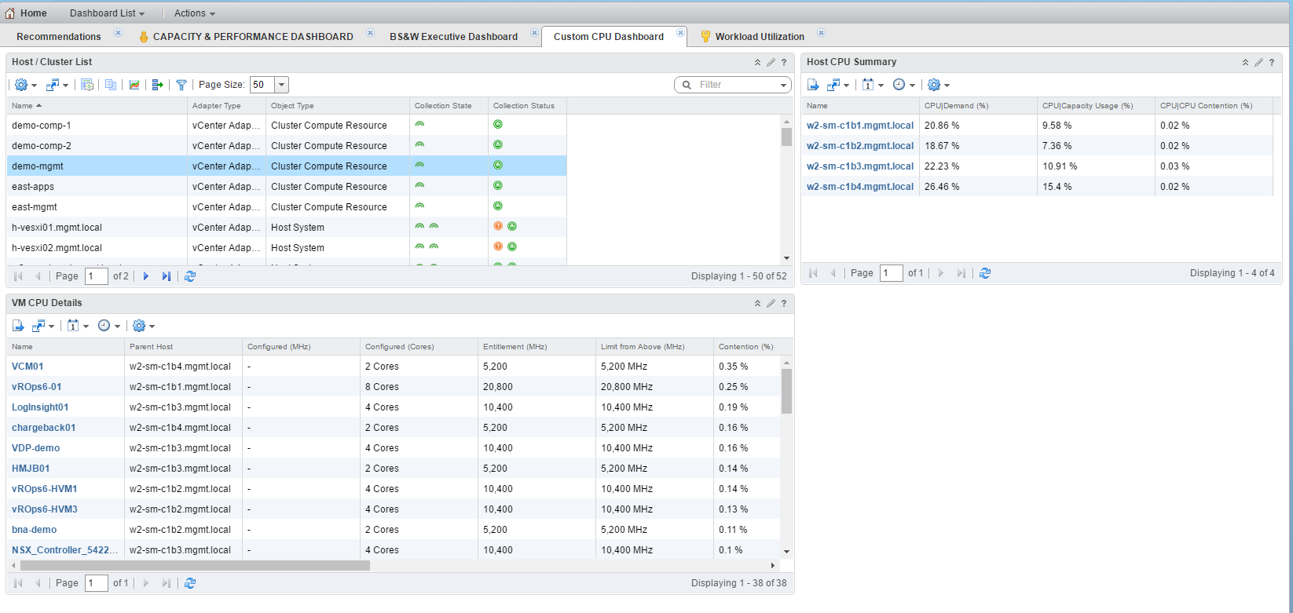Open the w2-sm-c1b4.mgmt.local host link

859,187
